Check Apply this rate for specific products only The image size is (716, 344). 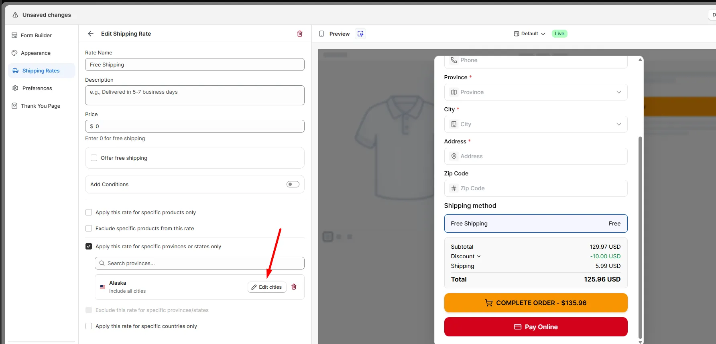click(x=89, y=212)
